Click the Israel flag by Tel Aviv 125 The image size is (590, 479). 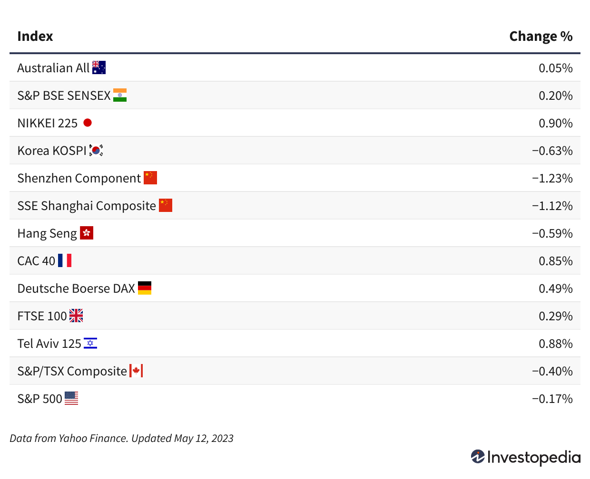point(90,344)
